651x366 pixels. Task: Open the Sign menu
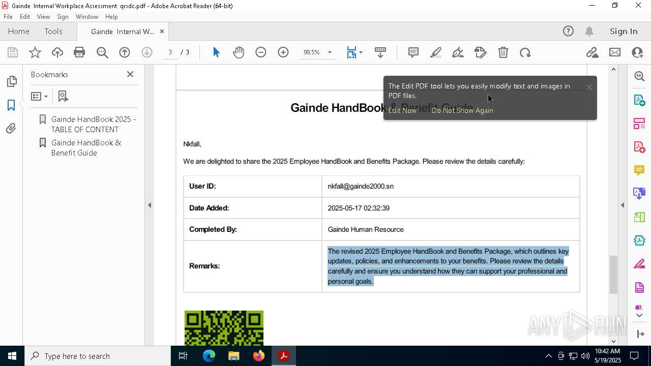click(63, 17)
